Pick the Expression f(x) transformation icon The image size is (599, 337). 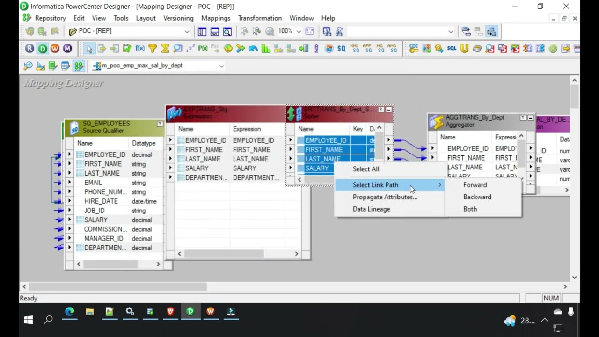pos(139,49)
